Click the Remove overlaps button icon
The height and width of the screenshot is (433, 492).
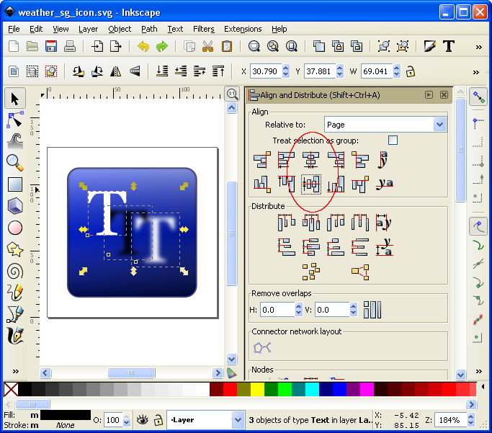372,310
